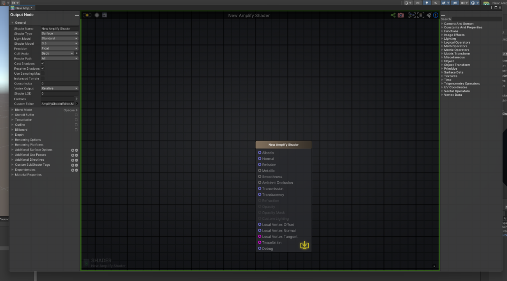Click the update shader circle button
Viewport: 507px width, 281px height.
pos(97,15)
